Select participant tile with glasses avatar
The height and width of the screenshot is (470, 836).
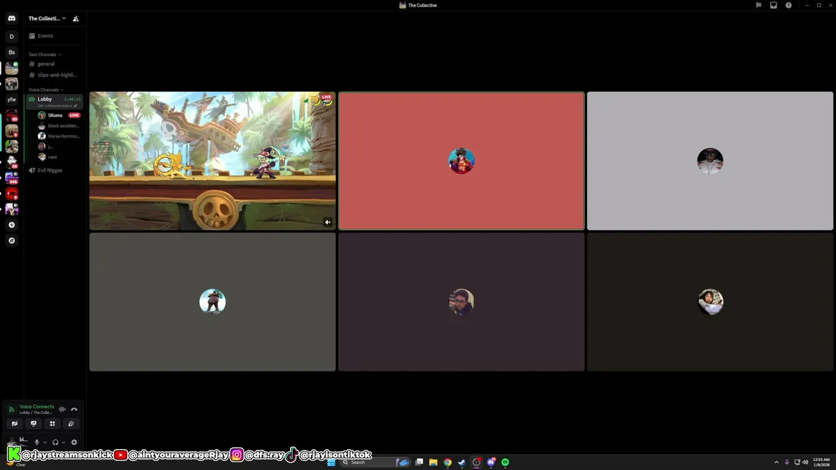click(x=461, y=302)
